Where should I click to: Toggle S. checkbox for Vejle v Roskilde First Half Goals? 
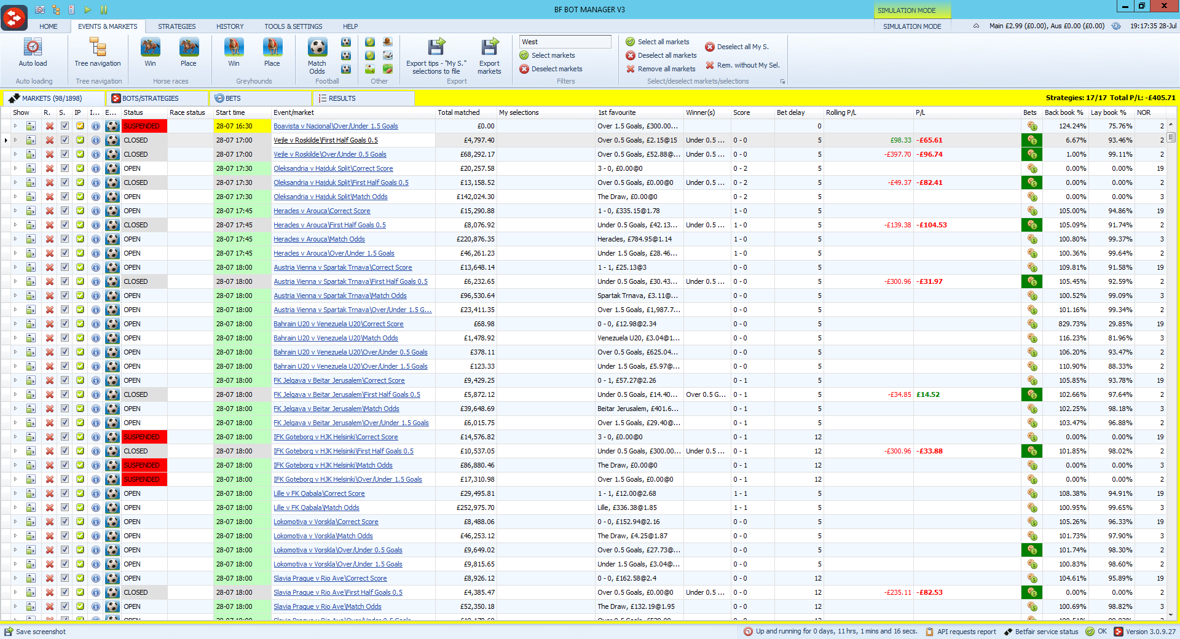[65, 140]
